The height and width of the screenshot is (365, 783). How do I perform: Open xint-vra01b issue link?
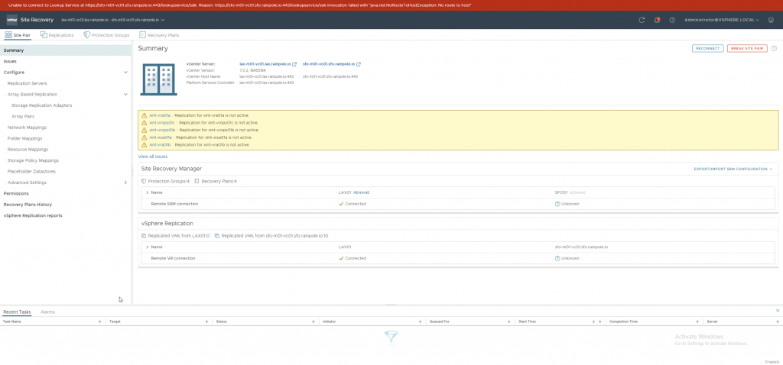160,144
